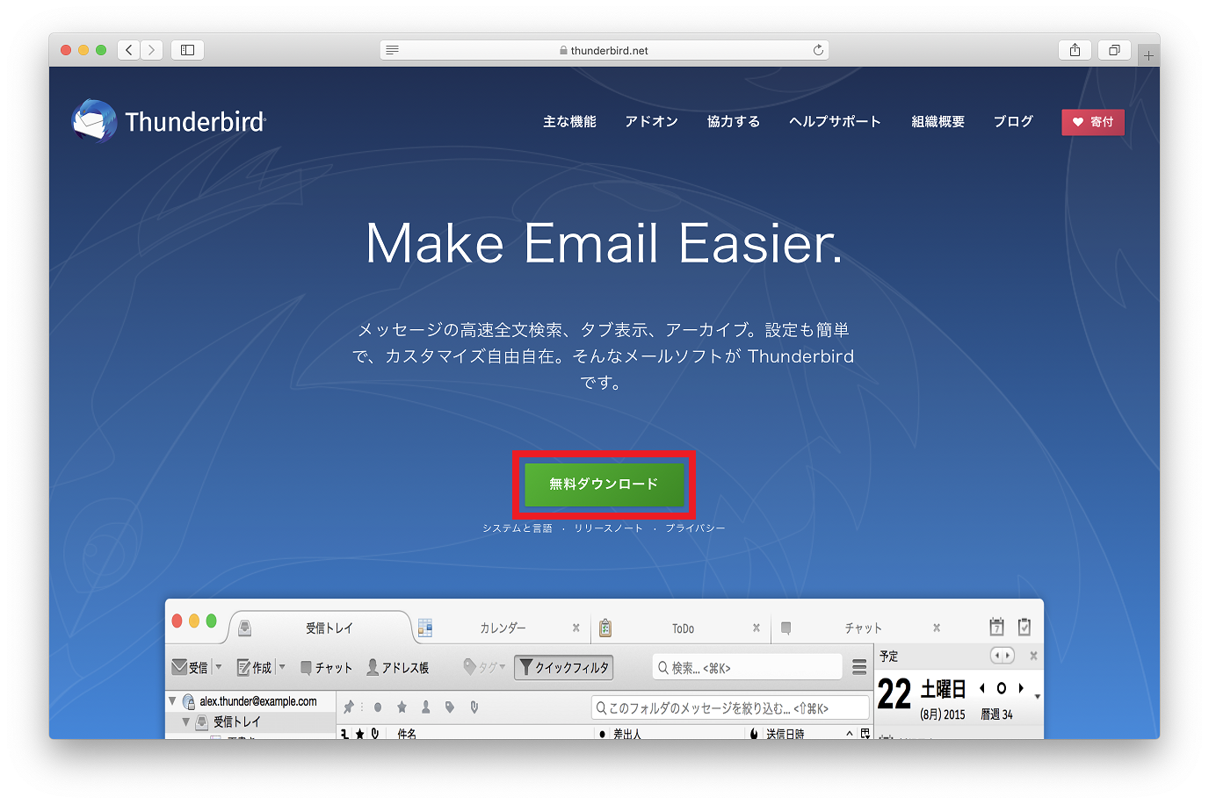Click the red 寄付 donate button
Image resolution: width=1209 pixels, height=804 pixels.
(1093, 122)
